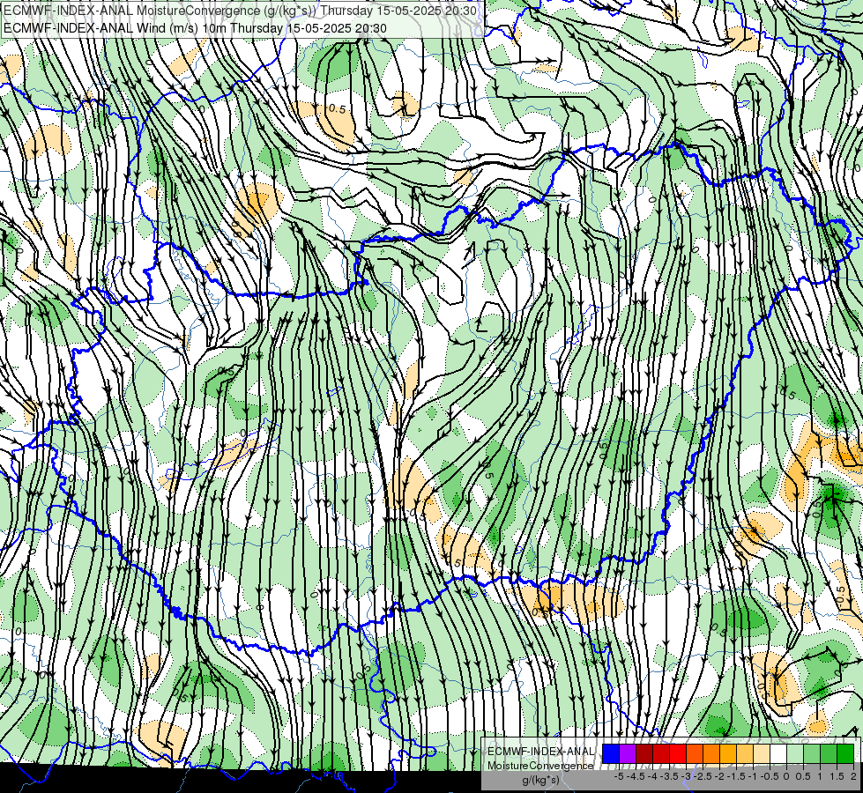Viewport: 863px width, 793px height.
Task: Choose the amber swatch left of -1.5
Action: tap(727, 753)
